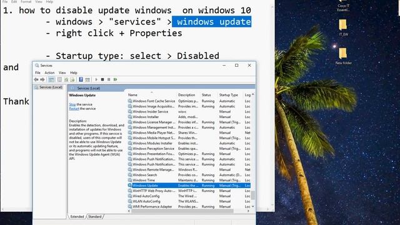Click the scroll-left arrow below services list
The height and width of the screenshot is (225, 400).
[129, 211]
